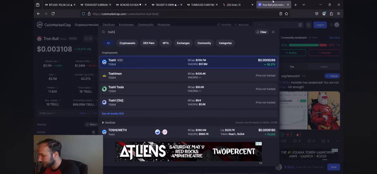Open the ATLiens Red Rocks ad banner
Viewport: 377px width, 174px height.
click(x=188, y=151)
